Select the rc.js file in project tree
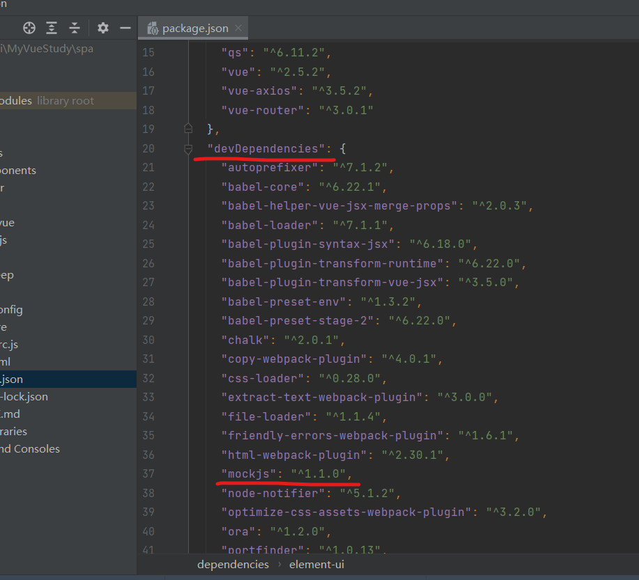Viewport: 639px width, 580px height. pyautogui.click(x=9, y=345)
